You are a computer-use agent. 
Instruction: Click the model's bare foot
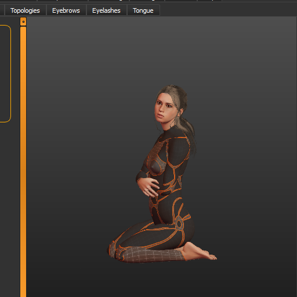[x=199, y=251]
